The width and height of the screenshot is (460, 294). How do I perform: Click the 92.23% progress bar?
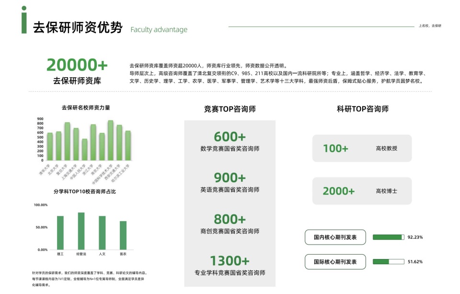(x=388, y=237)
